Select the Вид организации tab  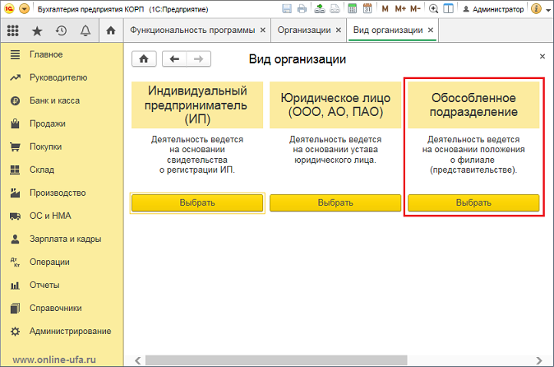coord(388,30)
